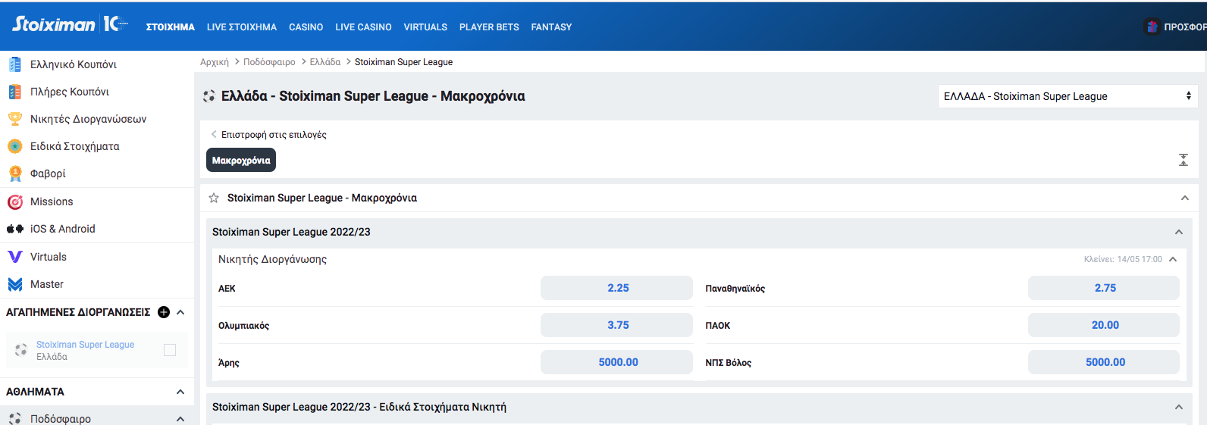1207x425 pixels.
Task: Open Ειδικά Στοιχήματα in sidebar
Action: tap(75, 146)
